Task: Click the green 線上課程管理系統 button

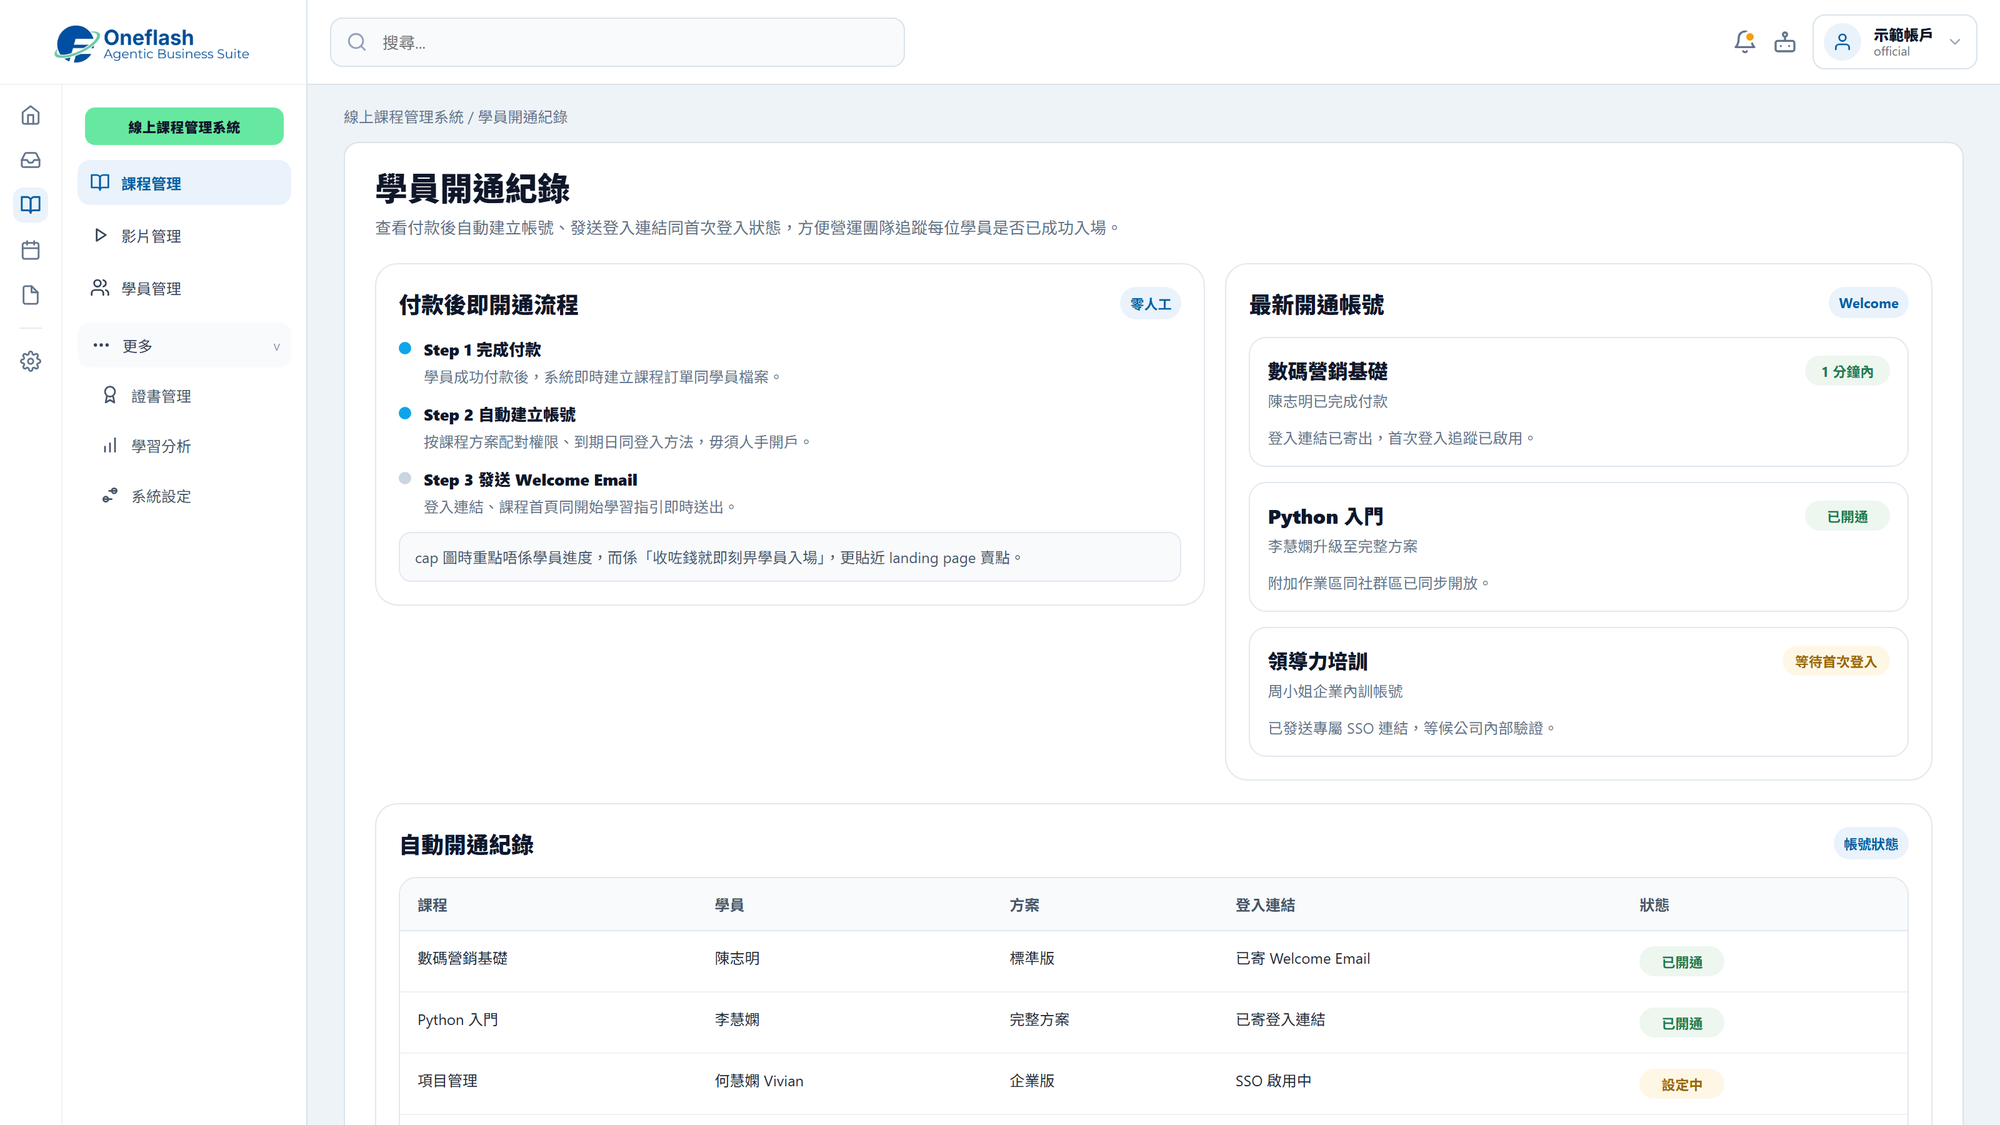Action: [x=184, y=126]
